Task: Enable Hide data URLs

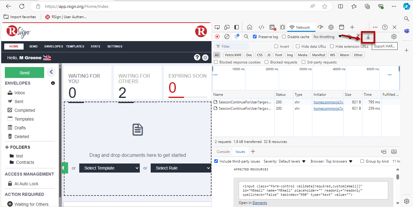Action: point(298,46)
